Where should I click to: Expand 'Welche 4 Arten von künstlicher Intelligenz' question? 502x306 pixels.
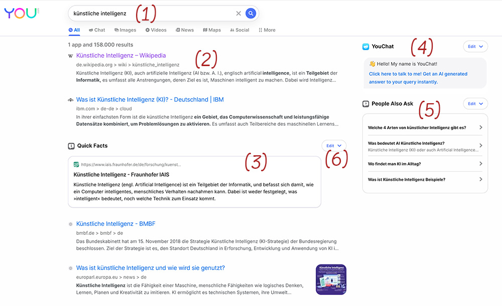coord(425,127)
